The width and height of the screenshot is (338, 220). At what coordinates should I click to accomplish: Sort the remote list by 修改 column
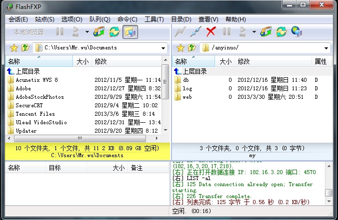pyautogui.click(x=243, y=61)
